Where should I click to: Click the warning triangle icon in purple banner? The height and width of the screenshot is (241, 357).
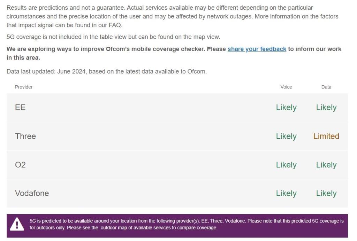(17, 224)
